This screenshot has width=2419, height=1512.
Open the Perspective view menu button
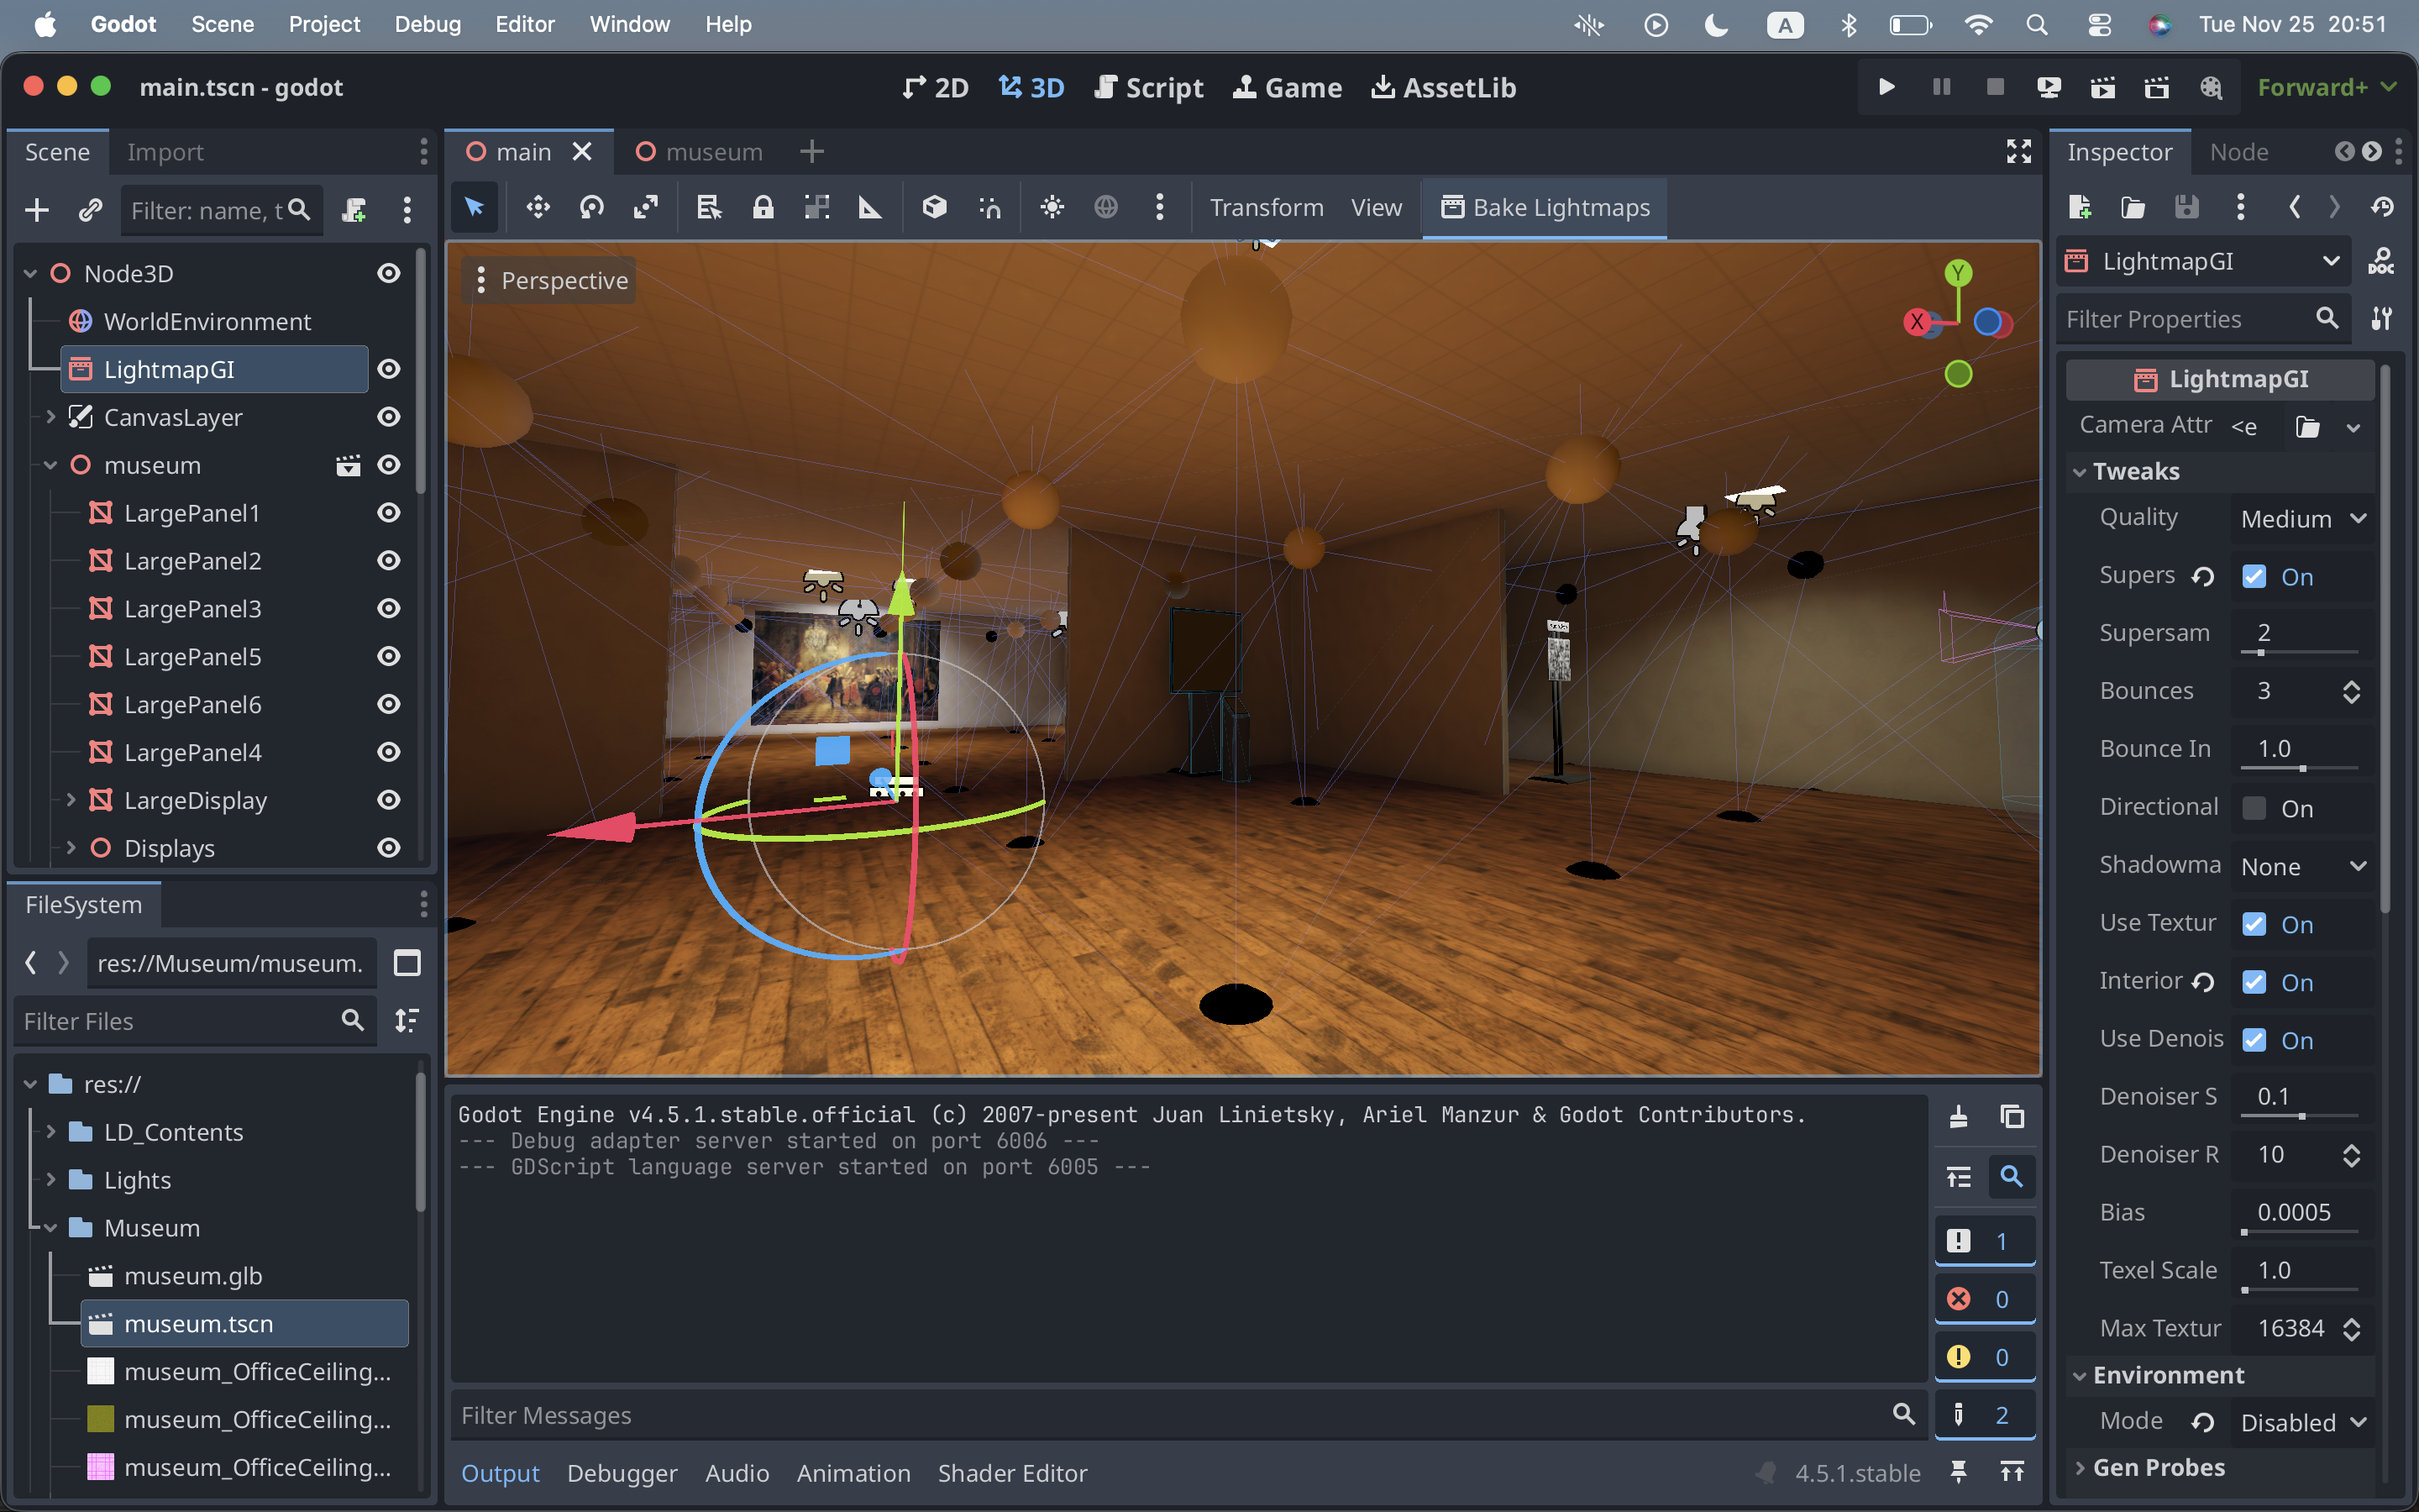tap(548, 281)
